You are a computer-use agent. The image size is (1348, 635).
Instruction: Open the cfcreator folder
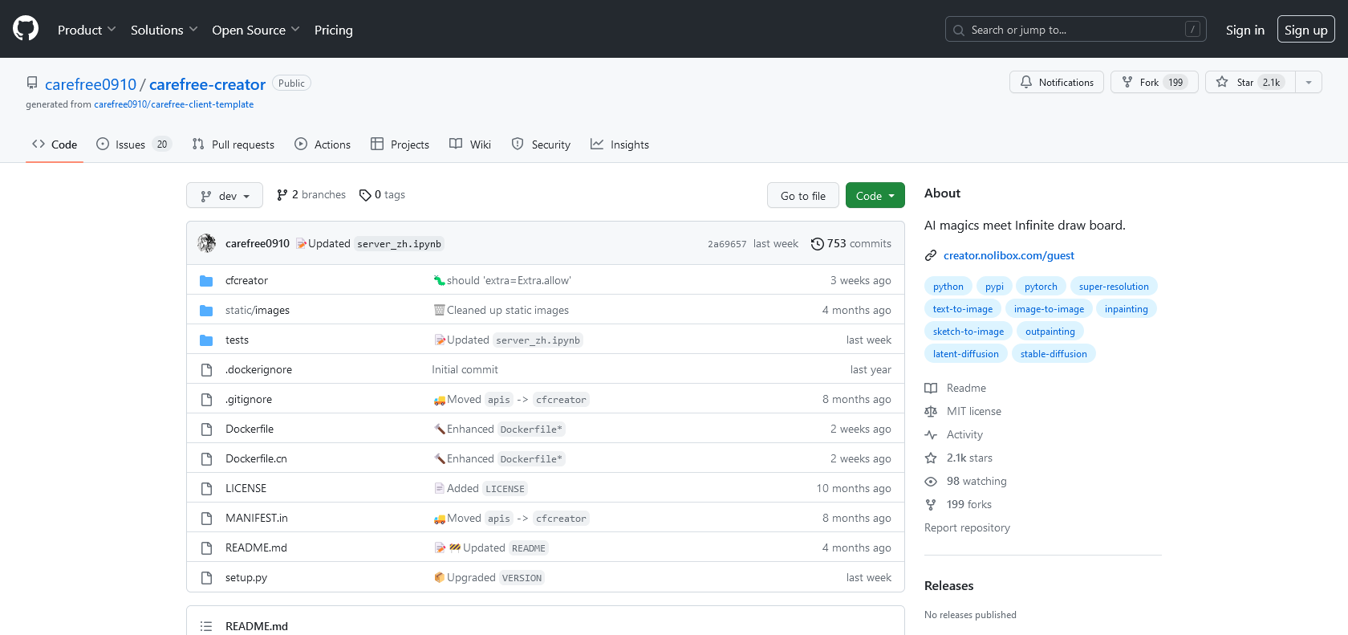click(246, 280)
